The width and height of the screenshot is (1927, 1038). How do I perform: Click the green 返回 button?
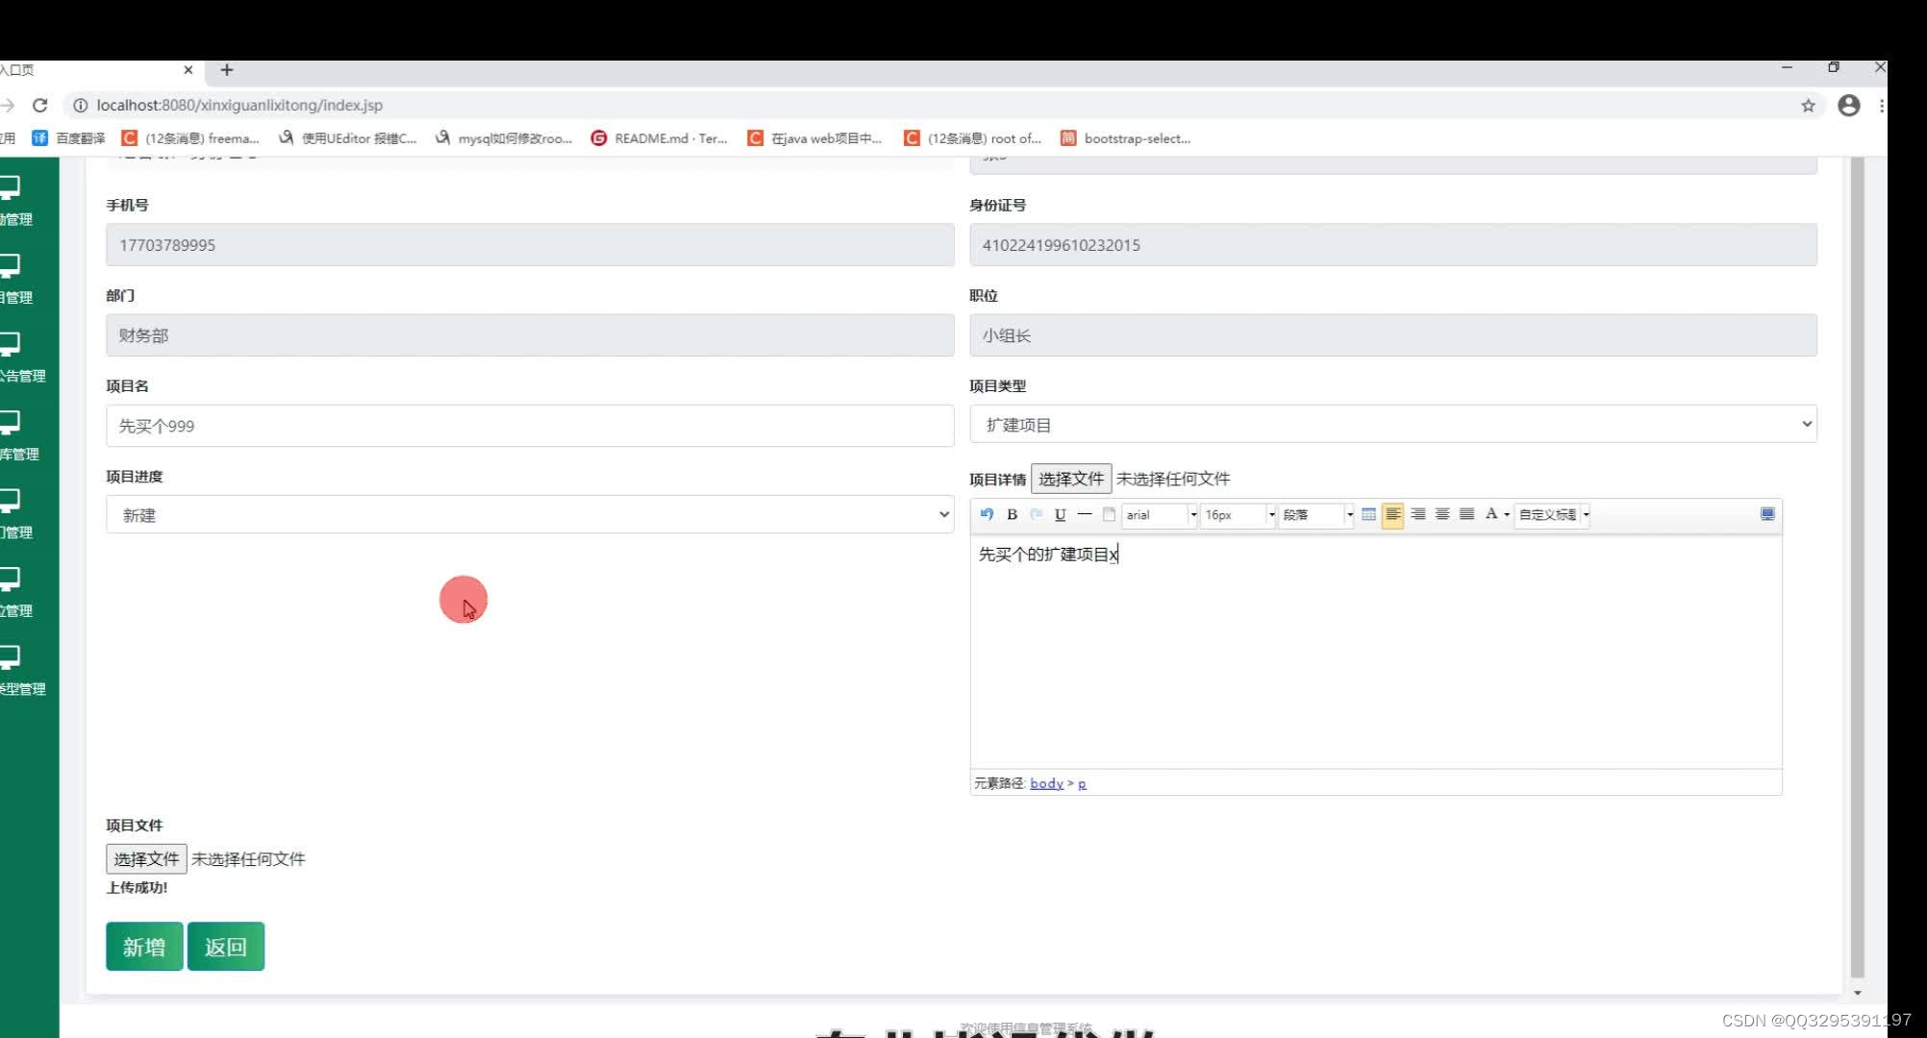point(226,947)
